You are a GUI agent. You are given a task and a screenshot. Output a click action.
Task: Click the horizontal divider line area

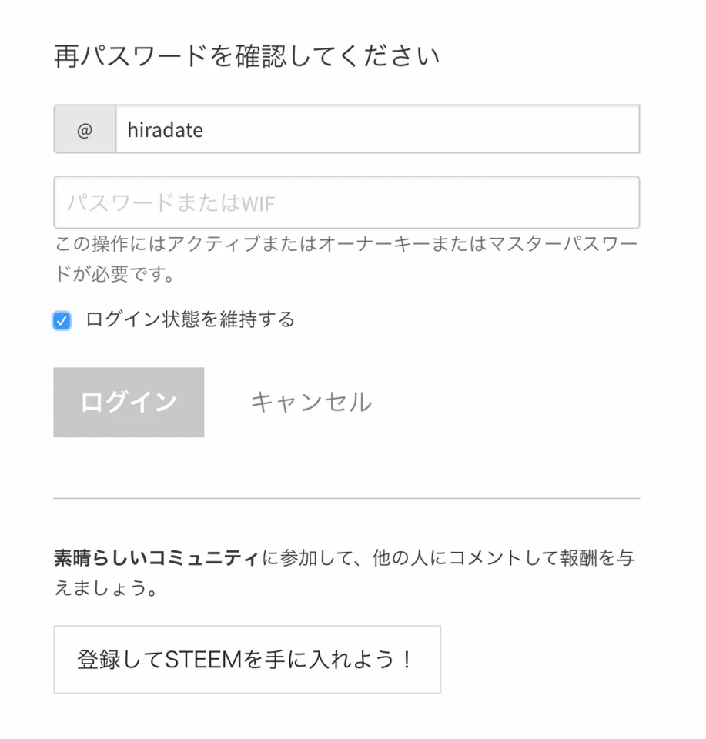(346, 497)
